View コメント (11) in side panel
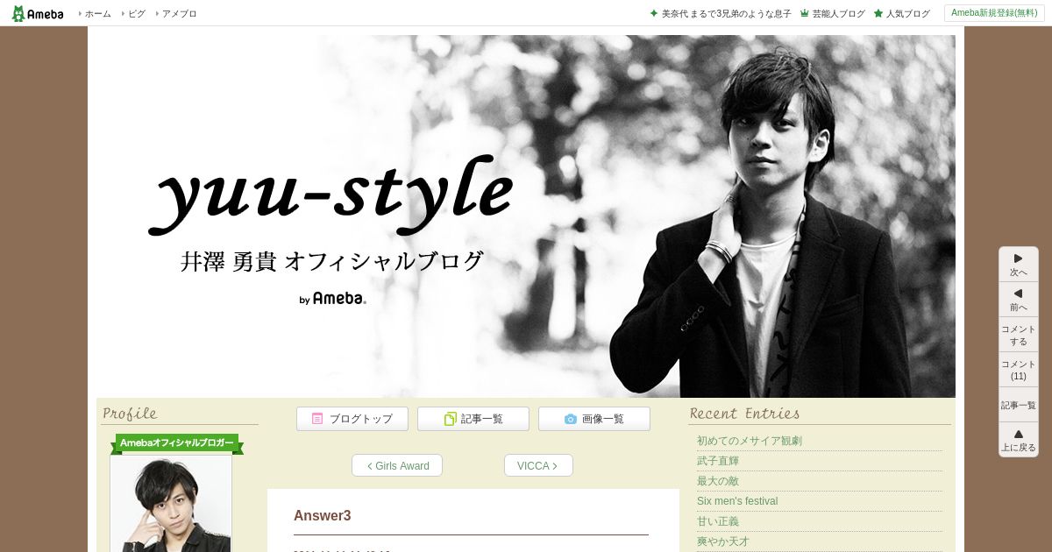This screenshot has width=1052, height=552. pos(1018,370)
